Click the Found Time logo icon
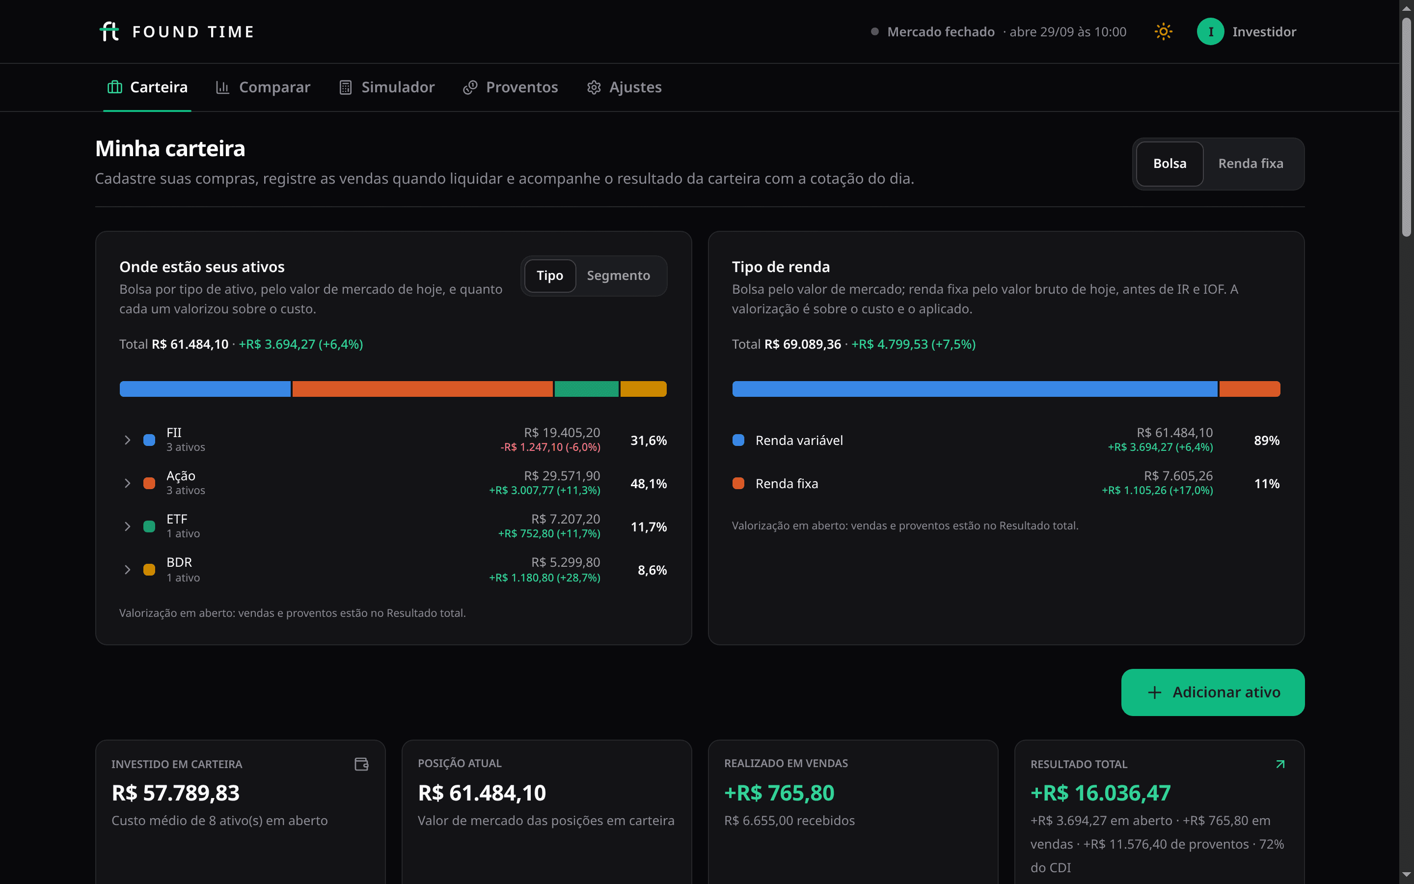The height and width of the screenshot is (884, 1414). pos(109,31)
